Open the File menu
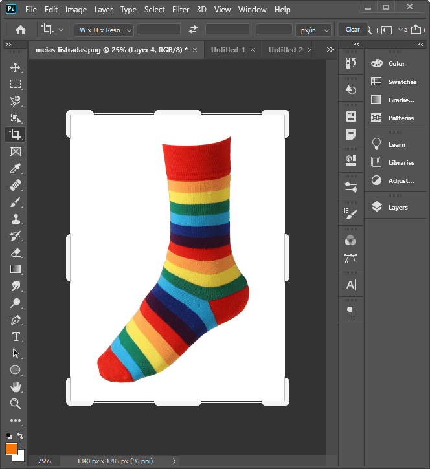 point(31,10)
